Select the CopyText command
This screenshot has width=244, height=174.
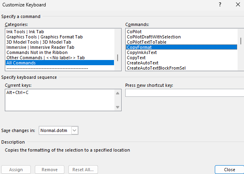click(x=137, y=58)
